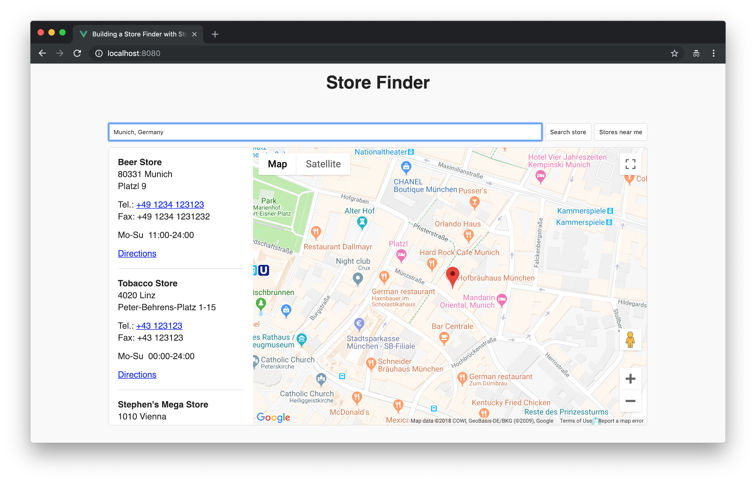Screen dimensions: 756x483
Task: Click the Map tab label
Action: point(277,164)
